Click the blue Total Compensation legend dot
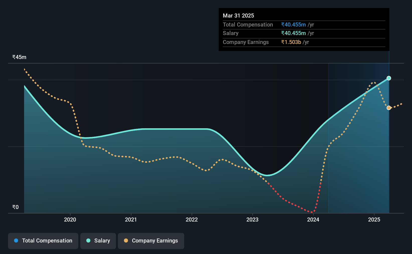 [x=16, y=240]
